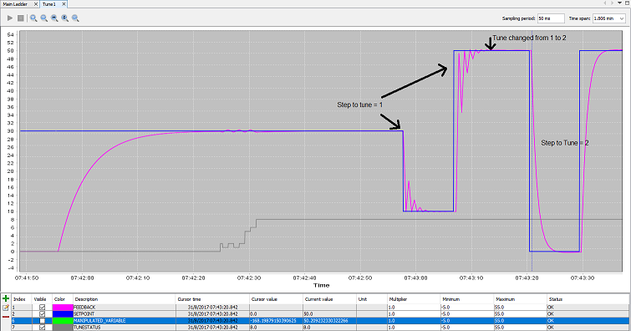631x331 pixels.
Task: Open the blue SETPOINT color swatch
Action: [63, 313]
